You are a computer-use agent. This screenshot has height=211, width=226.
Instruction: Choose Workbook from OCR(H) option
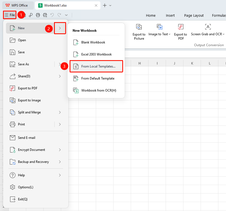(x=96, y=90)
